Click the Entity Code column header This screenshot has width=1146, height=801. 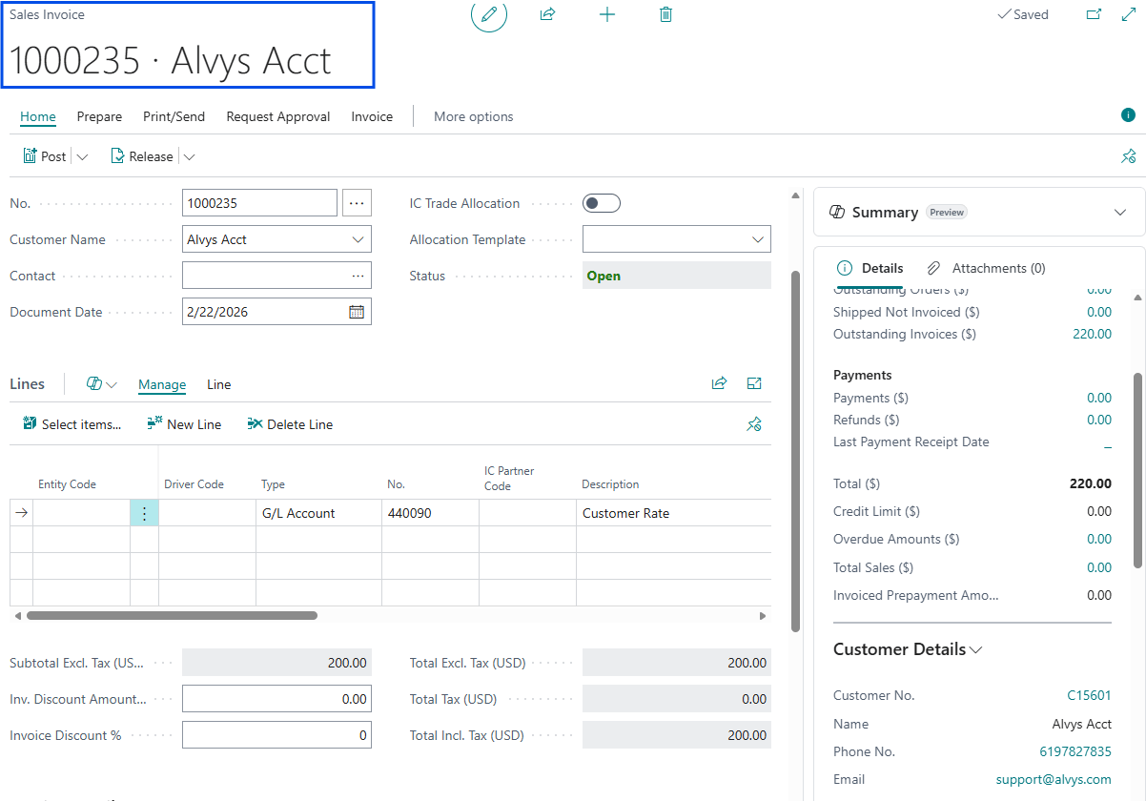67,484
